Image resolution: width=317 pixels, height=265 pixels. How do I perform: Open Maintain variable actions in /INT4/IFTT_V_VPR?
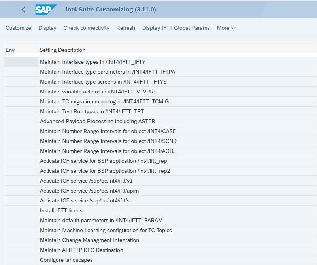(96, 92)
